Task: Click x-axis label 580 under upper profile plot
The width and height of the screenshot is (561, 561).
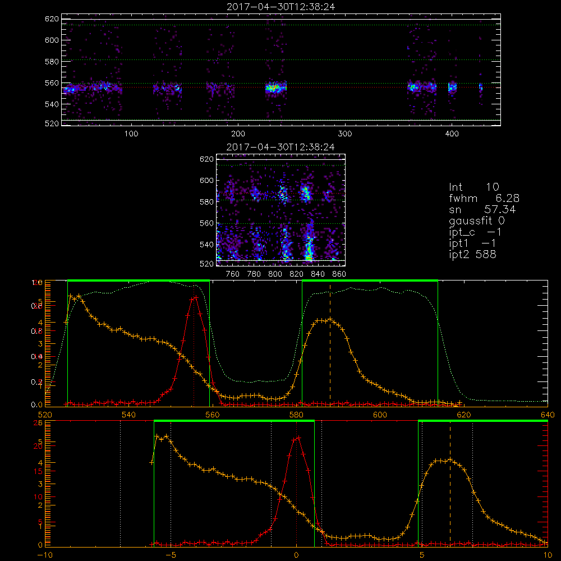Action: (x=296, y=415)
